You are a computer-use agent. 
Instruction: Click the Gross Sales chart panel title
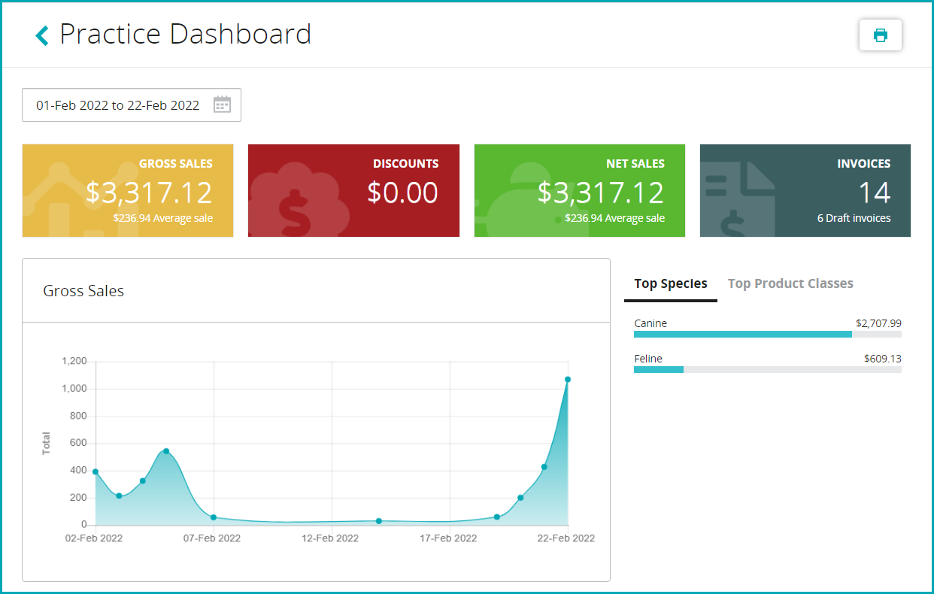click(83, 291)
